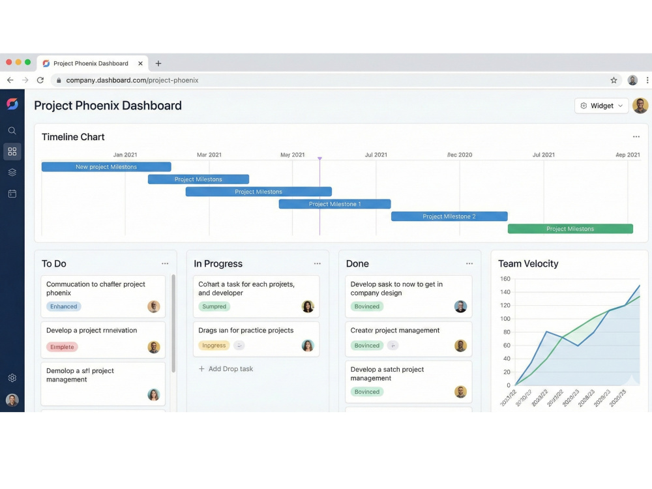Click Bovinced tag on Develop a satch card
This screenshot has width=652, height=489.
[x=366, y=392]
